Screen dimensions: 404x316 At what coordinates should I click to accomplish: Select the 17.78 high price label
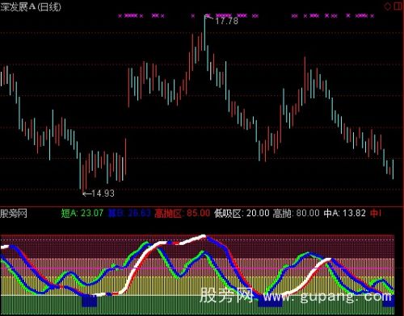coord(226,21)
